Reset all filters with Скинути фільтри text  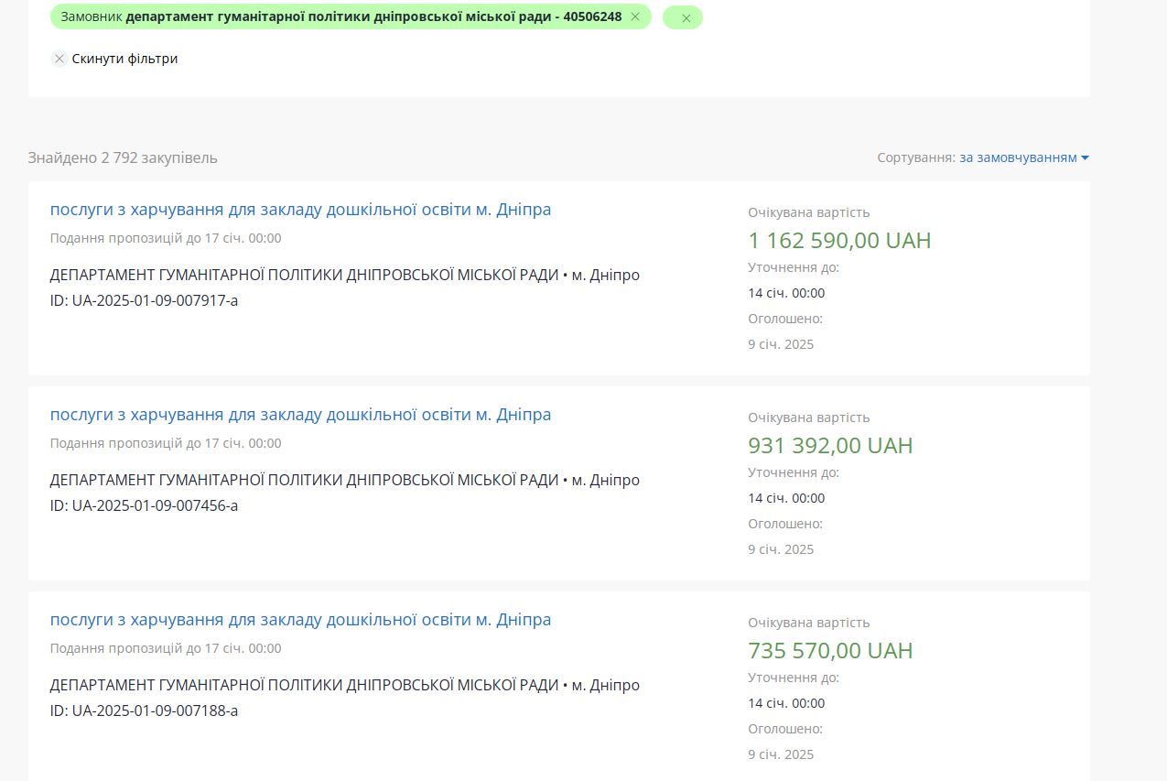[124, 59]
